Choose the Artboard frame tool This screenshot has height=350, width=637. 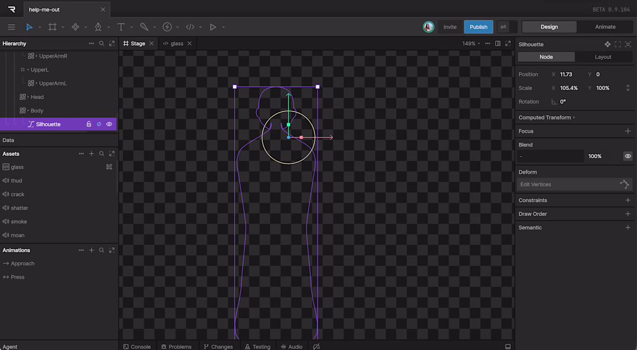[x=52, y=27]
